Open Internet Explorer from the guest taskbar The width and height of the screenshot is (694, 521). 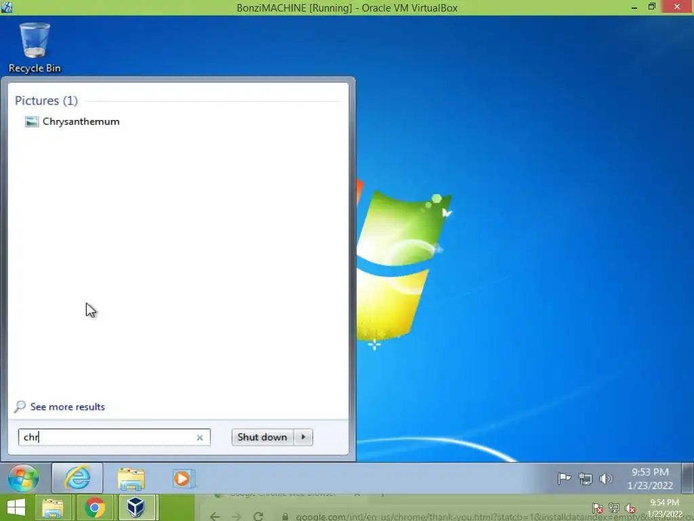[x=77, y=478]
